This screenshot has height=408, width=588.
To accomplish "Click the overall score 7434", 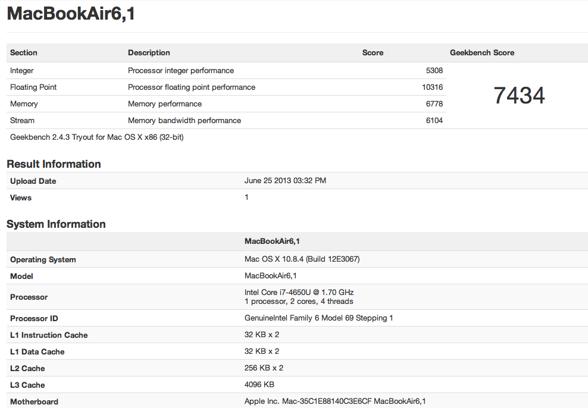I will click(x=519, y=96).
